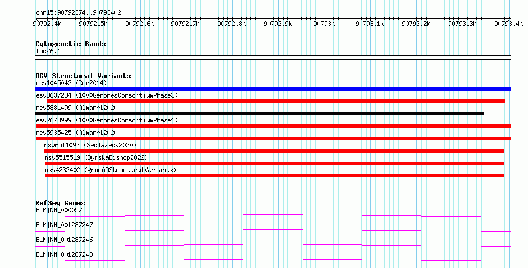528x268 pixels.
Task: Click the red nsv5935425 variant bar
Action: click(273, 138)
